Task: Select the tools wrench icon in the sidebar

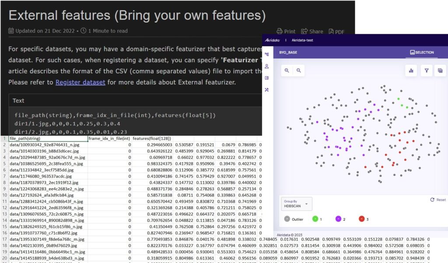Action: 266,90
